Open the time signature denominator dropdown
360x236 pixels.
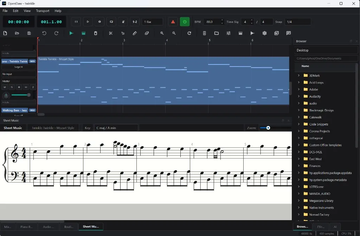pos(266,21)
